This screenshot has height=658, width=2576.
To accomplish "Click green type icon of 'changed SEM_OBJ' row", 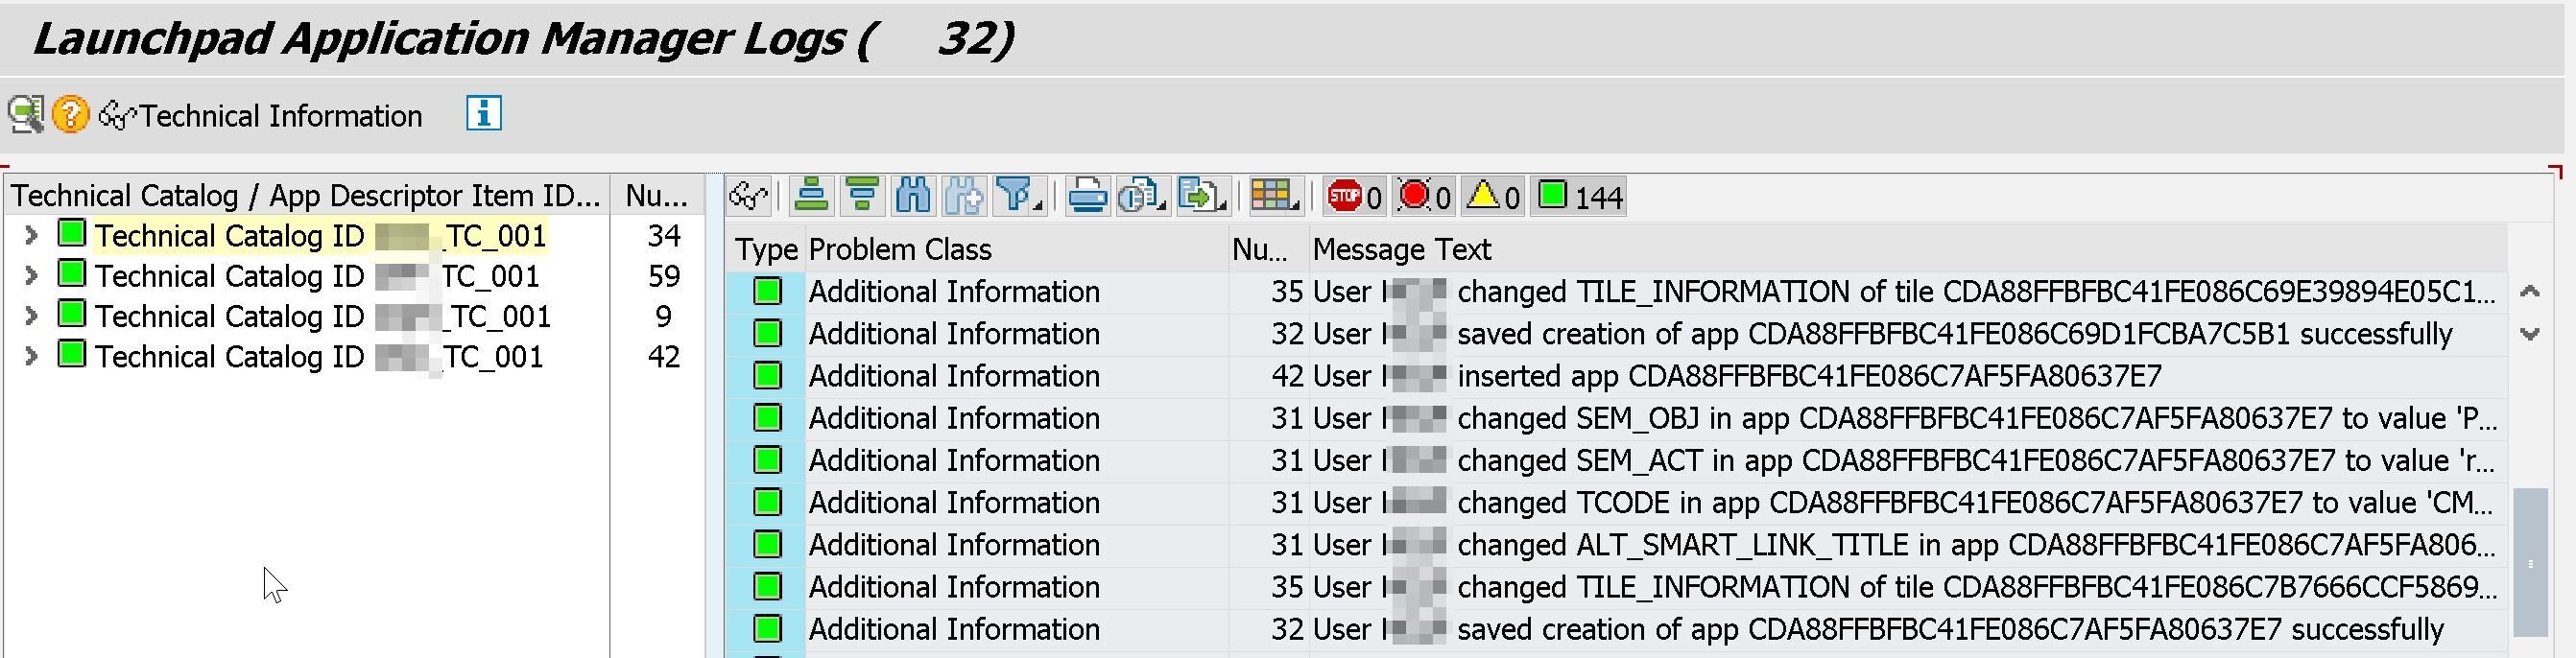I will pos(767,418).
